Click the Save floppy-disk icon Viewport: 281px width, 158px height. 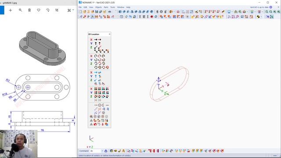click(x=97, y=12)
